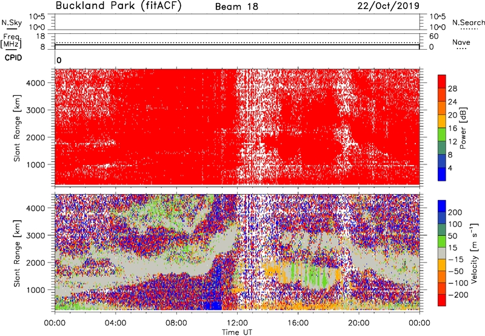Select the "15" label on the Velocity colorbar
This screenshot has width=485, height=336.
coord(452,248)
